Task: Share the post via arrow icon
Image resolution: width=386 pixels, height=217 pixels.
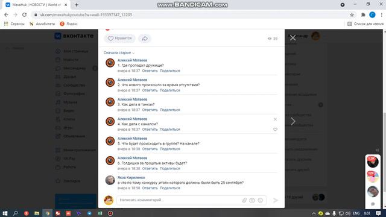Action: click(x=145, y=39)
